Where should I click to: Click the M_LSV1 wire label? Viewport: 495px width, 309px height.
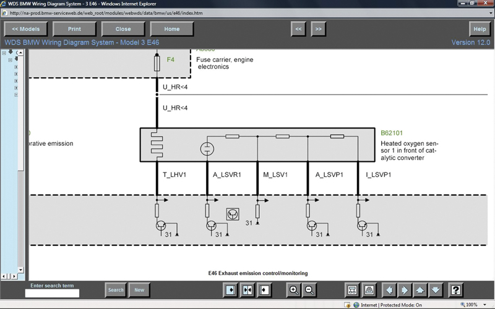click(x=275, y=175)
